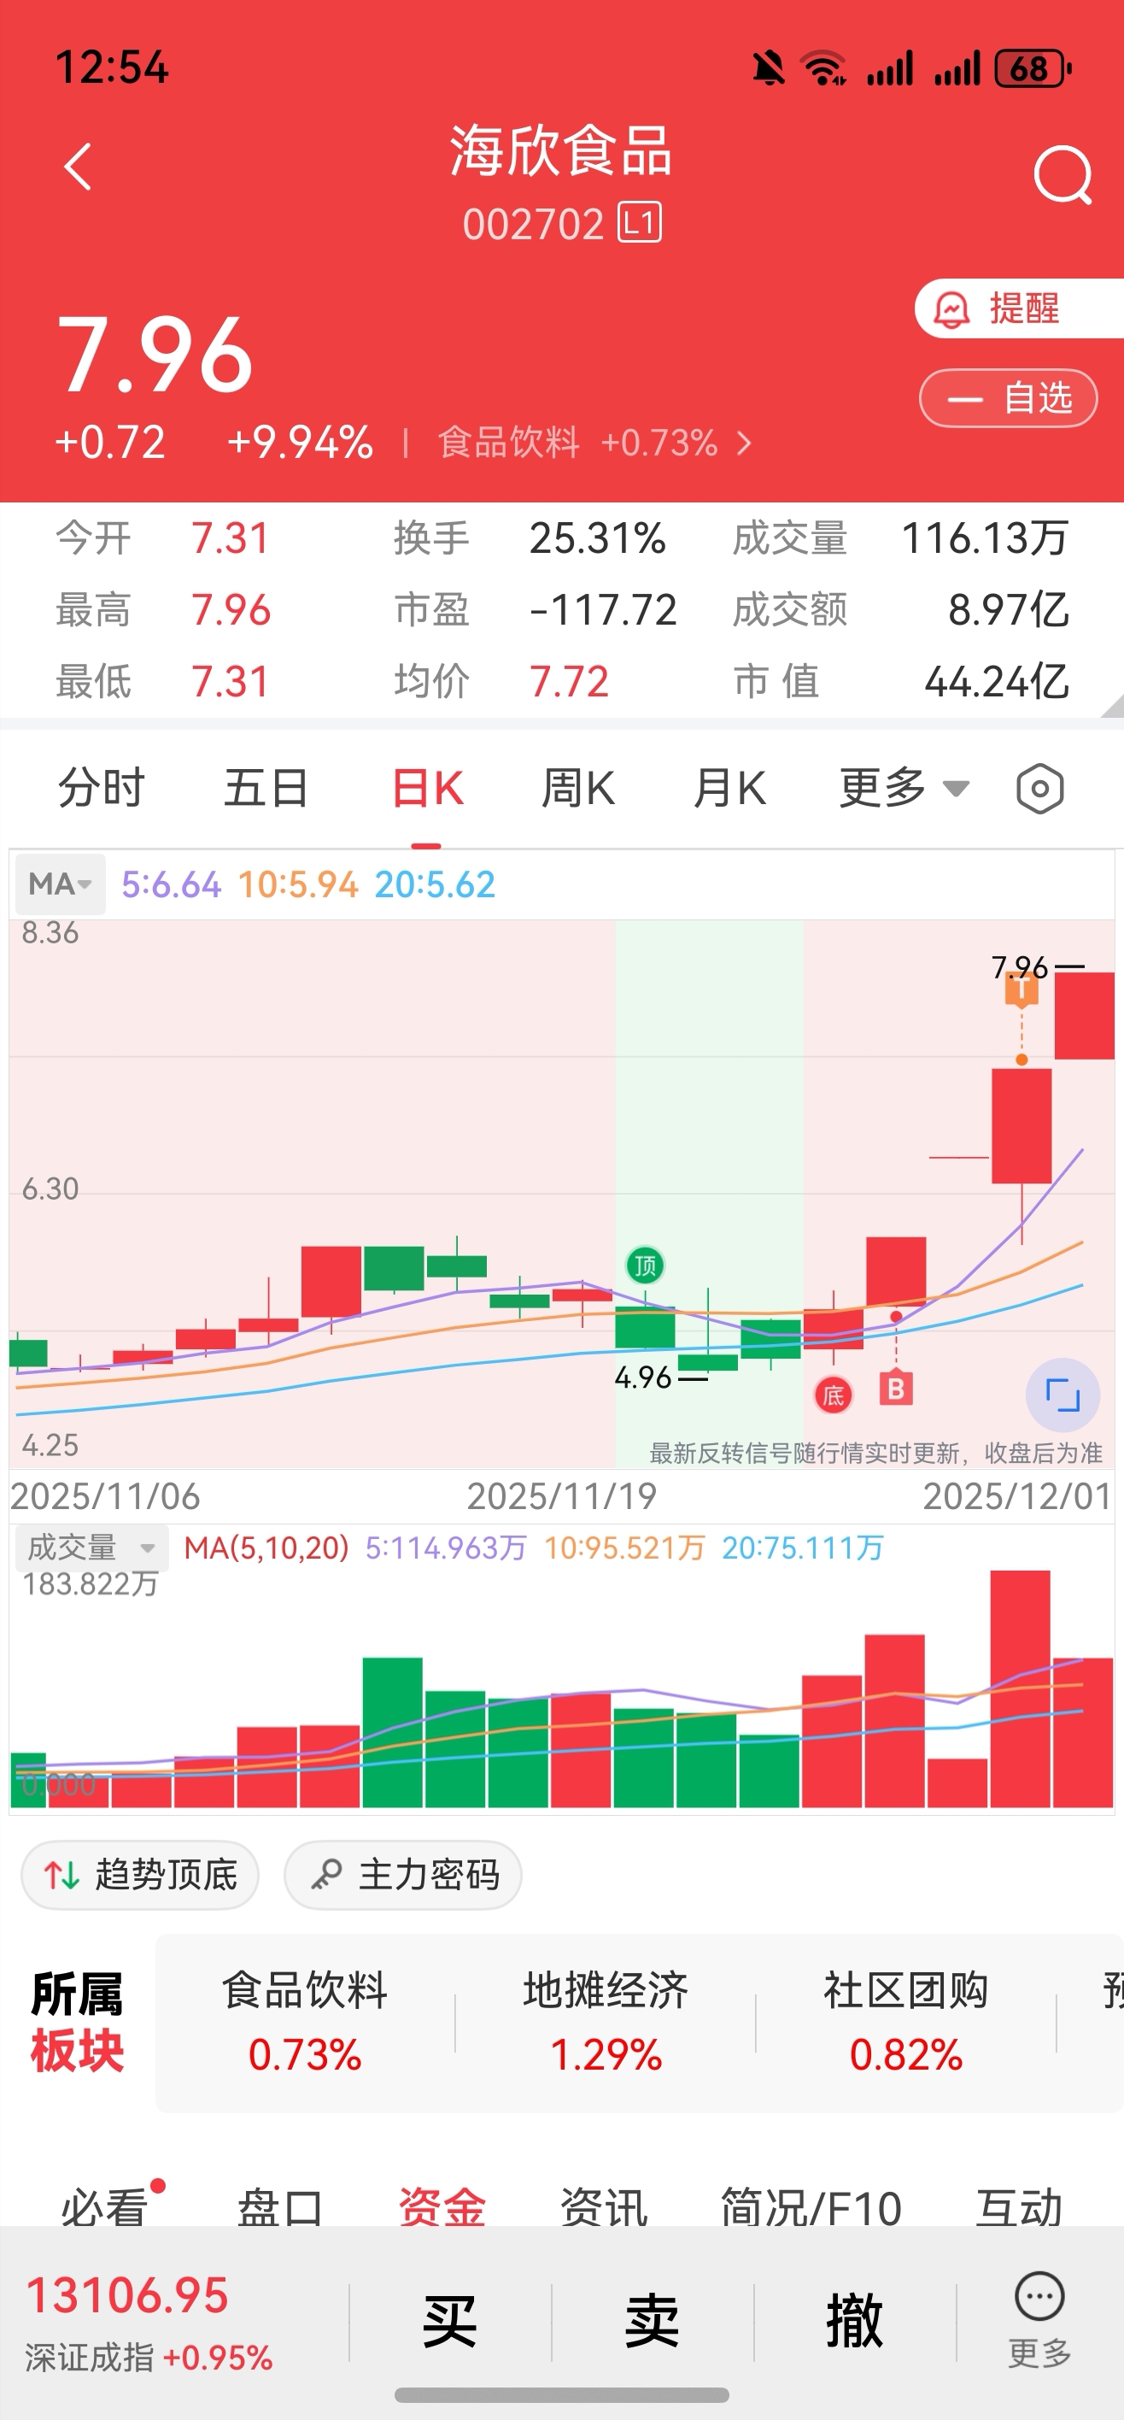Tap the tallest red volume bar
The image size is (1124, 2420).
coord(1020,1689)
